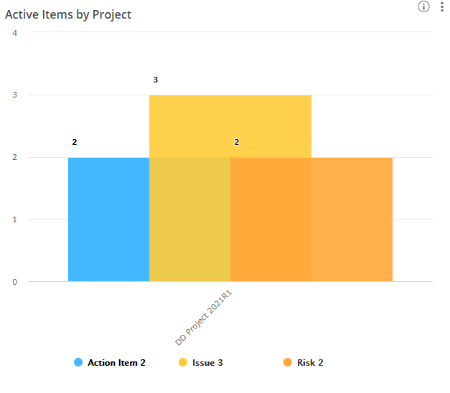Image resolution: width=450 pixels, height=393 pixels.
Task: Select the blue Action Item bar
Action: (108, 219)
